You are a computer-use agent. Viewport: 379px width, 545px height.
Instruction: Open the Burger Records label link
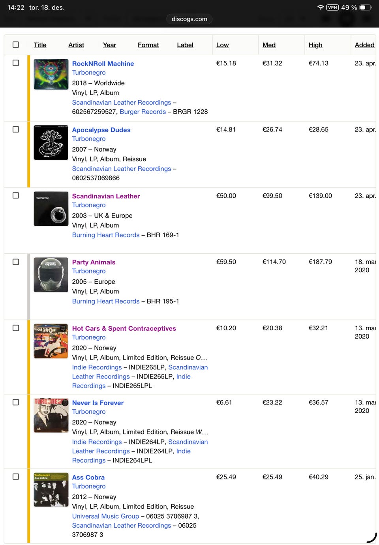[143, 112]
